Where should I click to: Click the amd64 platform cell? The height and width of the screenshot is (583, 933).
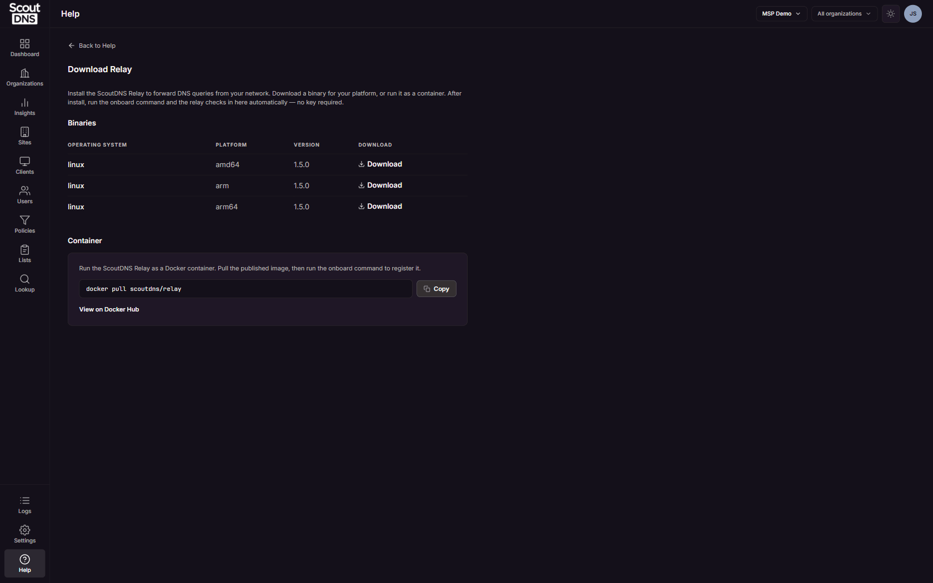point(227,165)
